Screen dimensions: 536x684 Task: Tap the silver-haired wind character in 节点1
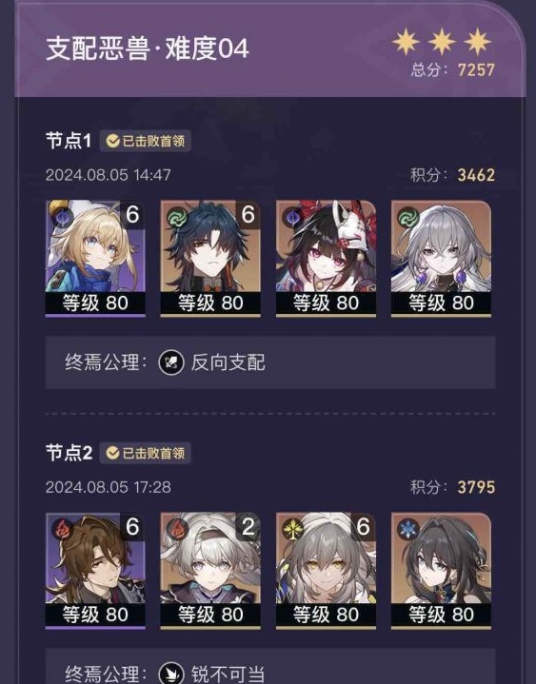coord(441,258)
